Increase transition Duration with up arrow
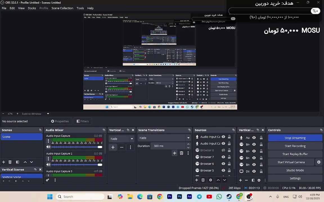 click(x=188, y=144)
